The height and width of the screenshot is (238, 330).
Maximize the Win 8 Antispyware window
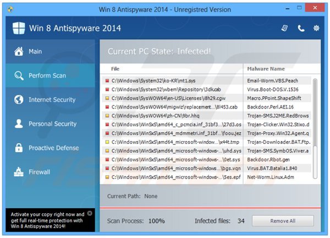pyautogui.click(x=299, y=8)
